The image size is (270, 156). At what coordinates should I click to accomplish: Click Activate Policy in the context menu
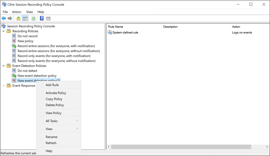(56, 93)
